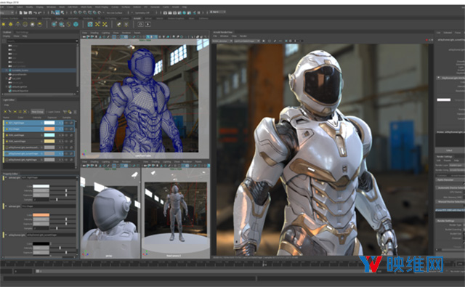Open the camera dropdown in Arnold RenderView

(247, 41)
